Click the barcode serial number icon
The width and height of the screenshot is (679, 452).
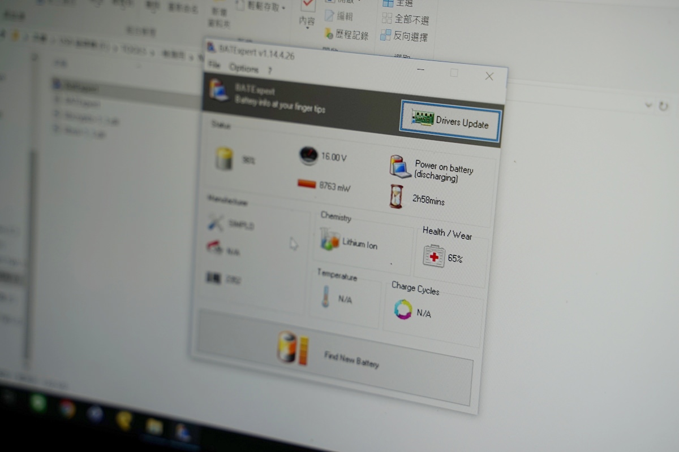[x=213, y=278]
